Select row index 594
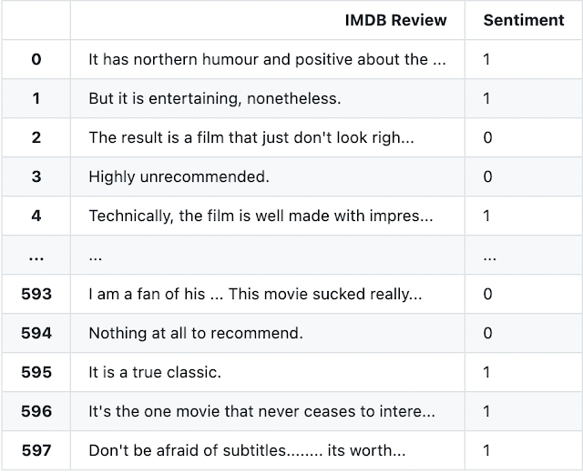This screenshot has height=473, width=583. (36, 333)
